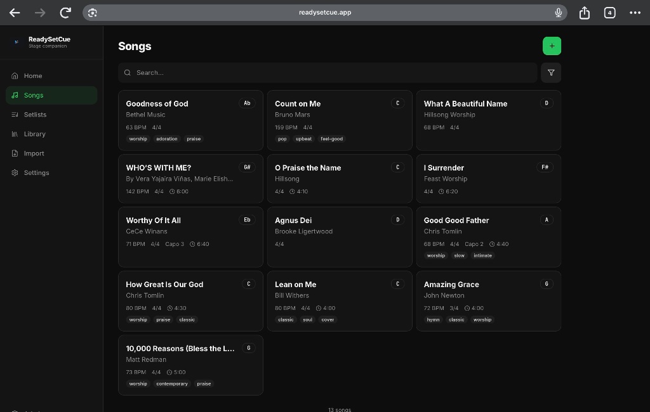Click the pop tag on Count on Me
Image resolution: width=650 pixels, height=412 pixels.
click(x=282, y=139)
